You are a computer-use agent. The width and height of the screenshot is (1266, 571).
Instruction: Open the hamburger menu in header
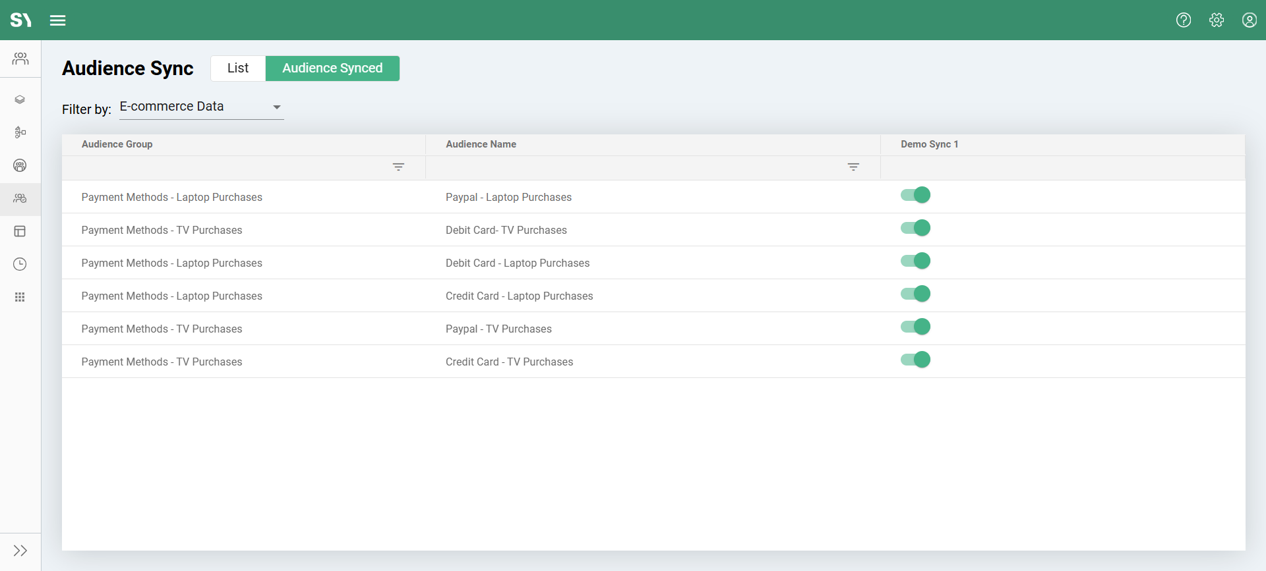point(58,20)
